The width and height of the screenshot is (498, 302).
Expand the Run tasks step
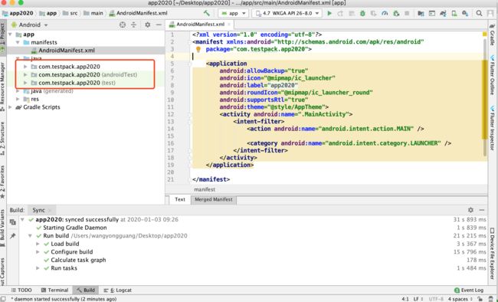38,268
